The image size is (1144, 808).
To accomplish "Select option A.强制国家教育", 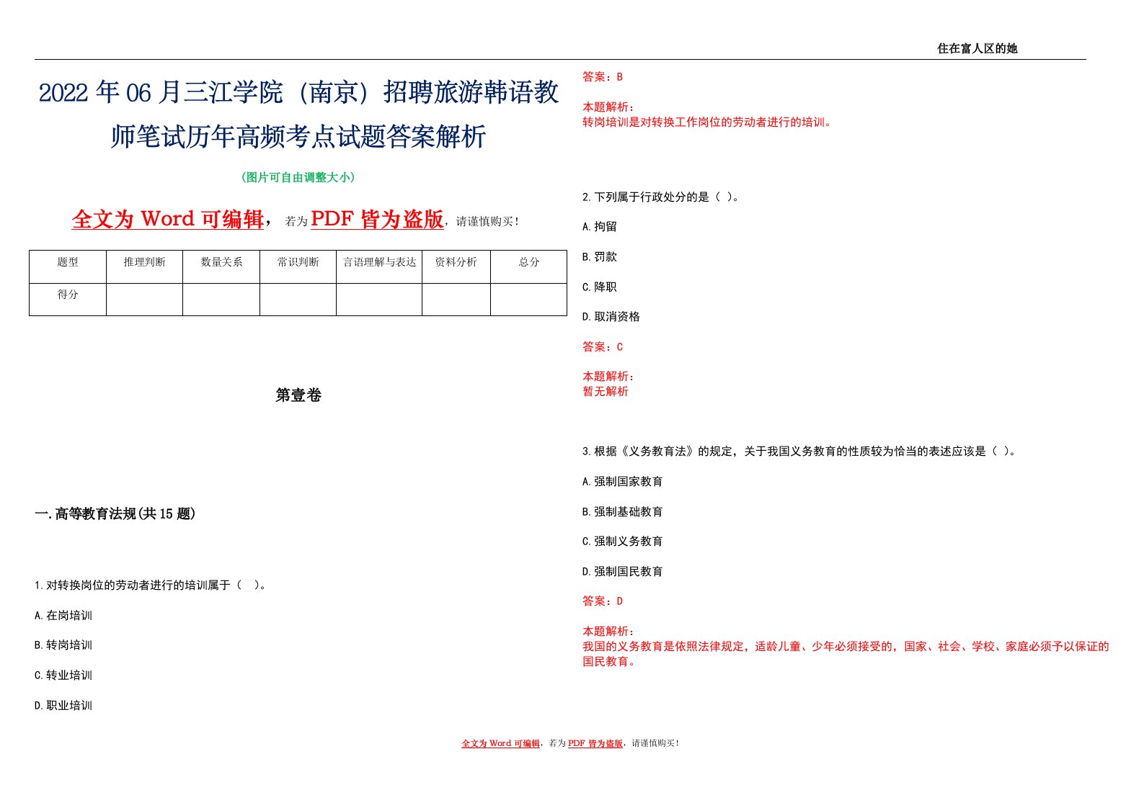I will click(623, 482).
